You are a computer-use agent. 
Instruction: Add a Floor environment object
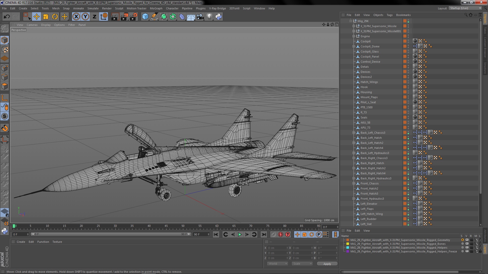(x=191, y=17)
